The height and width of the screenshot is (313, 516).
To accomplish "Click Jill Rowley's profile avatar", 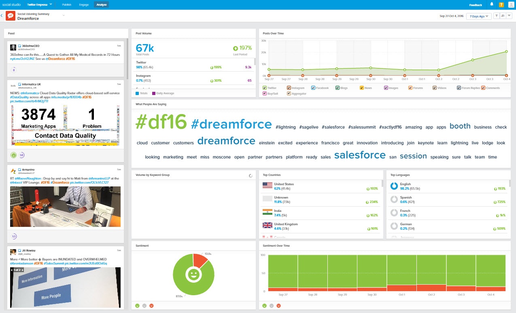I will click(13, 252).
